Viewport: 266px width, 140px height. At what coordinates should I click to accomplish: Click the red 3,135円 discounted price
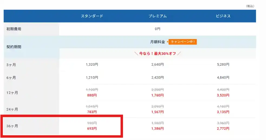click(223, 112)
